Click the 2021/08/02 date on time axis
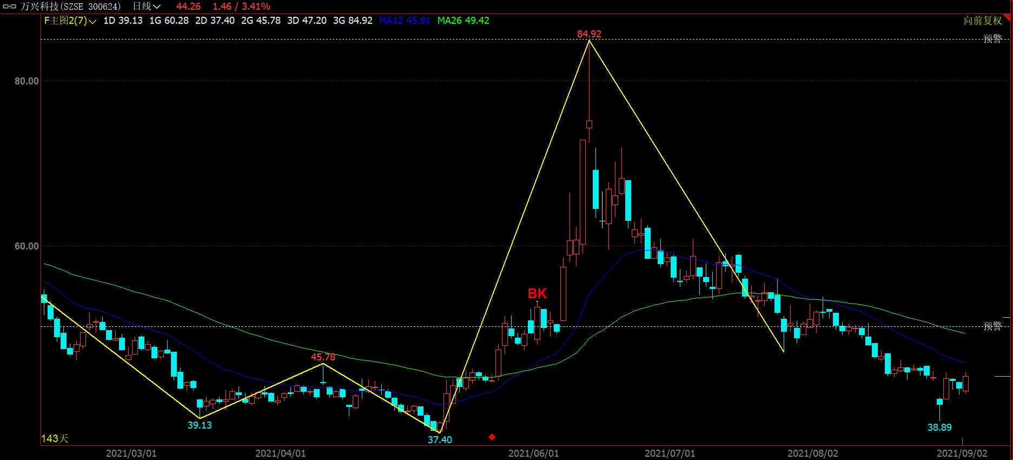Image resolution: width=1013 pixels, height=460 pixels. pyautogui.click(x=813, y=454)
